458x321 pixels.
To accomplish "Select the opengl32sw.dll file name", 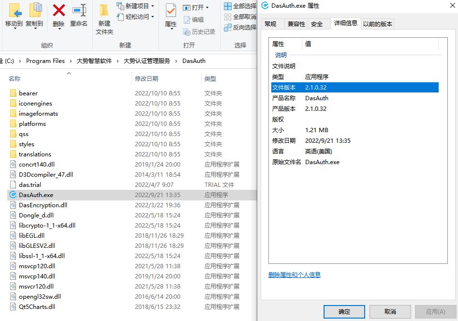I will coord(40,296).
